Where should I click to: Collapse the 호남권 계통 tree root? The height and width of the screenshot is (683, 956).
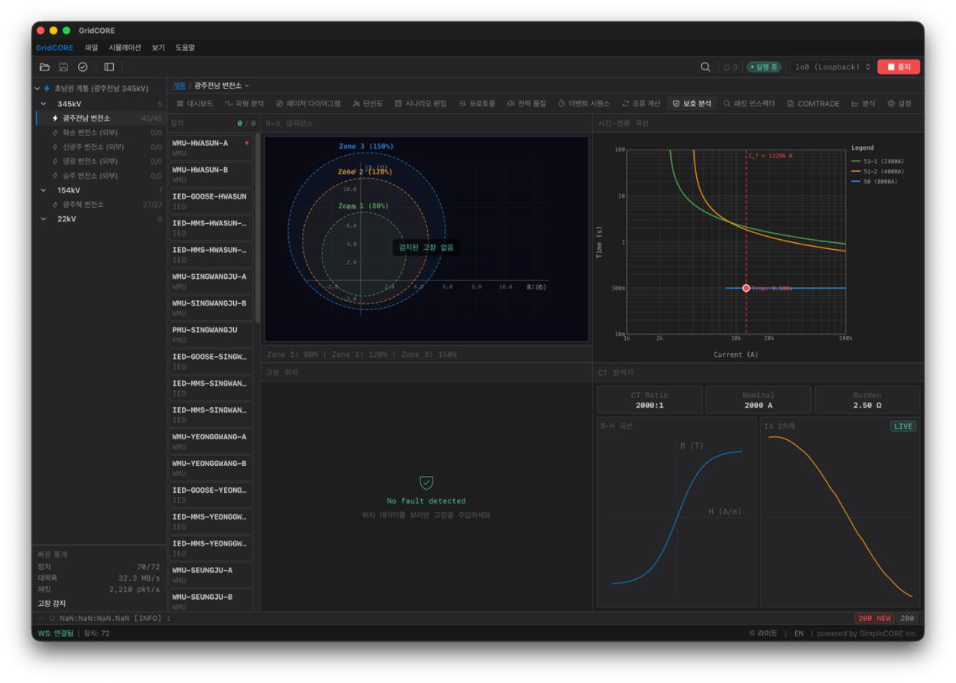coord(37,89)
